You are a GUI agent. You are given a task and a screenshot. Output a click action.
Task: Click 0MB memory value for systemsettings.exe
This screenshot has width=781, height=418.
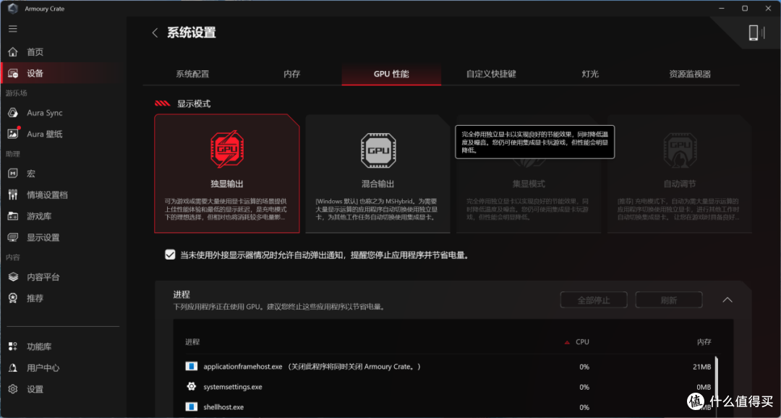click(x=704, y=387)
